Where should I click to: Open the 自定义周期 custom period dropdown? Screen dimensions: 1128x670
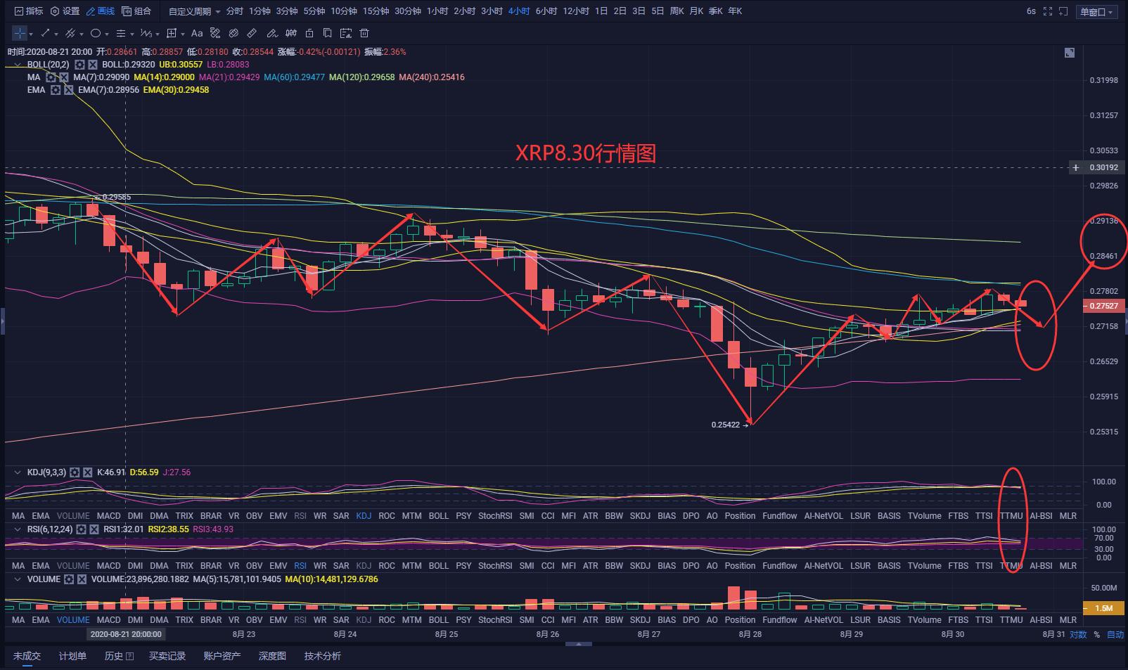tap(194, 11)
